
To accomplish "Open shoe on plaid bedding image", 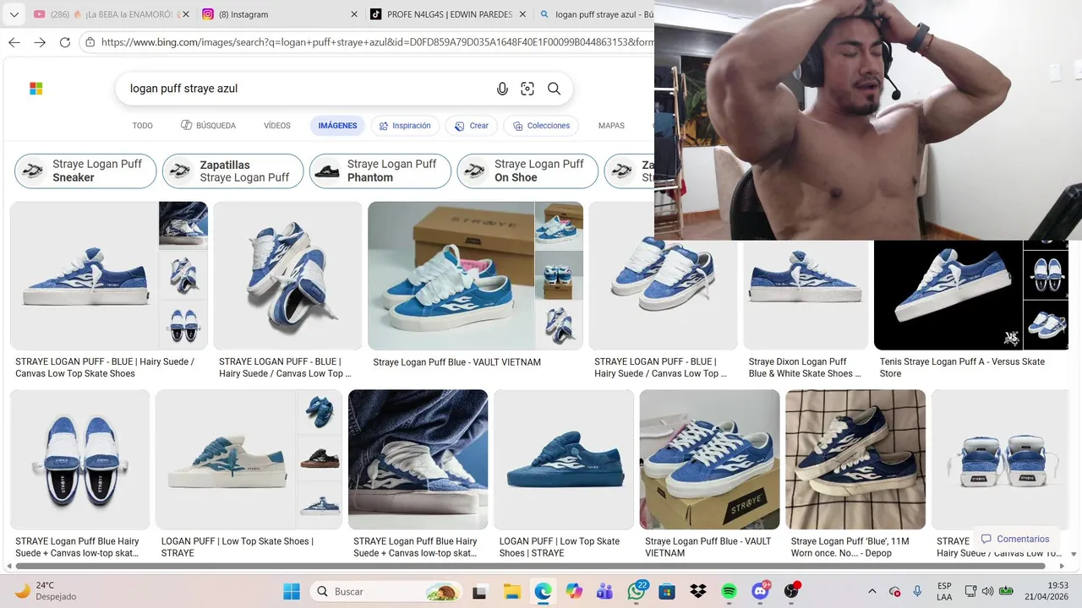I will click(855, 459).
